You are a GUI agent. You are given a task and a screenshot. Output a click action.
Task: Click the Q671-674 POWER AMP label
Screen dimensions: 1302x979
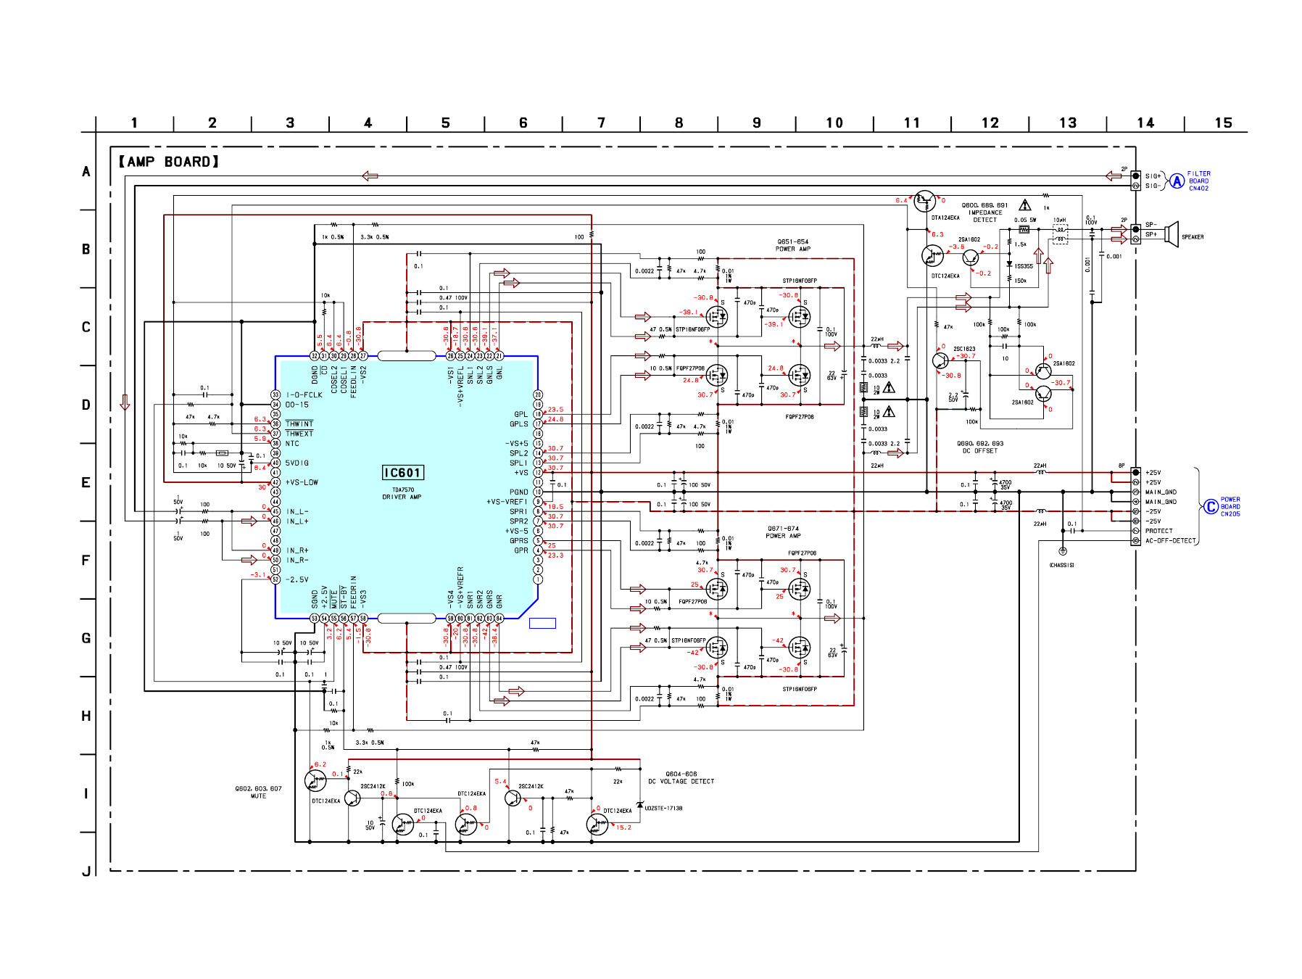(783, 532)
